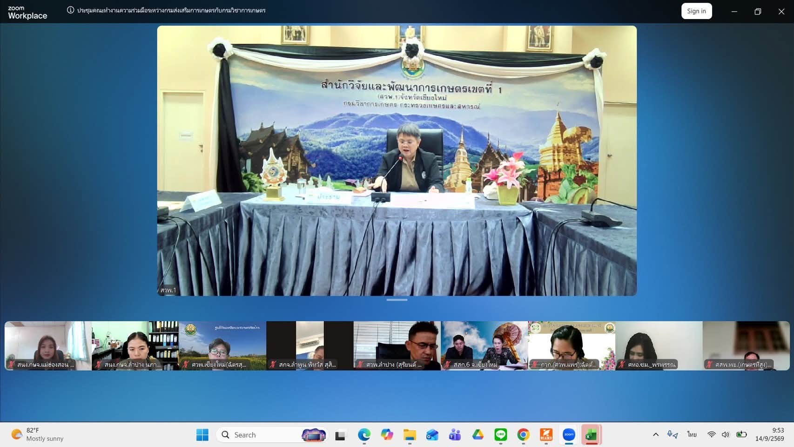
Task: Open the Copilot icon in the taskbar
Action: tap(387, 435)
